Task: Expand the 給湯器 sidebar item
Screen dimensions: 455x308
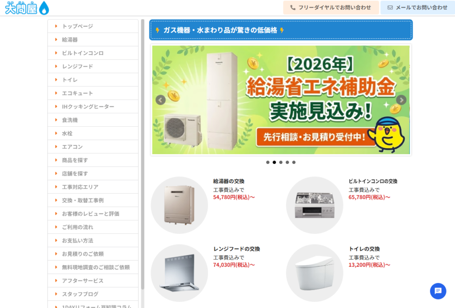Action: pyautogui.click(x=93, y=40)
